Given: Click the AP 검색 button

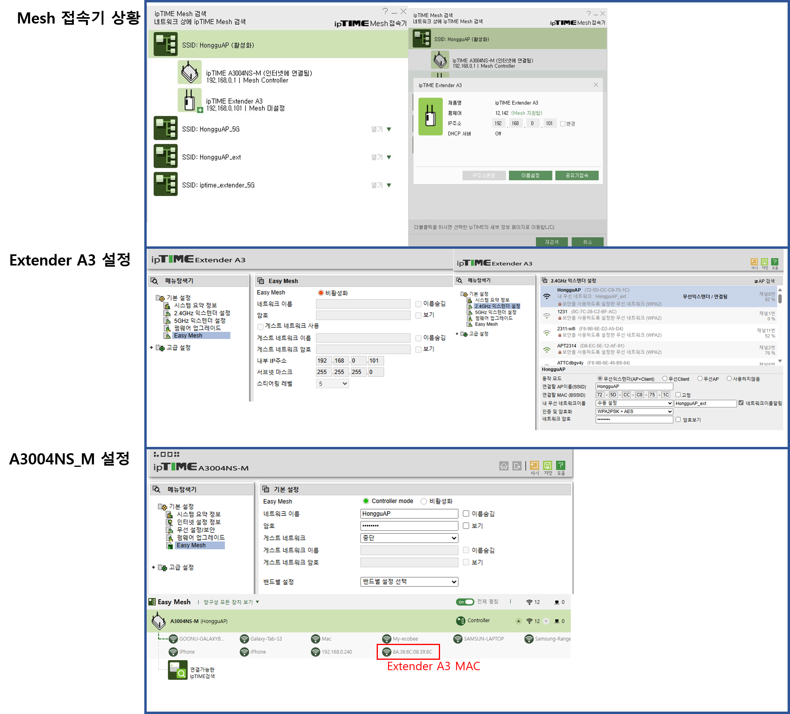Looking at the screenshot, I should pos(764,281).
